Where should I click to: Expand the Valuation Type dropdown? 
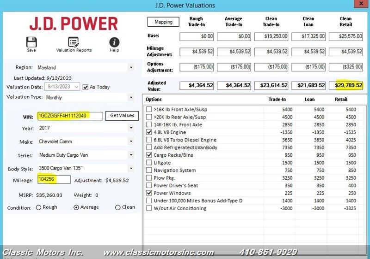pyautogui.click(x=131, y=97)
